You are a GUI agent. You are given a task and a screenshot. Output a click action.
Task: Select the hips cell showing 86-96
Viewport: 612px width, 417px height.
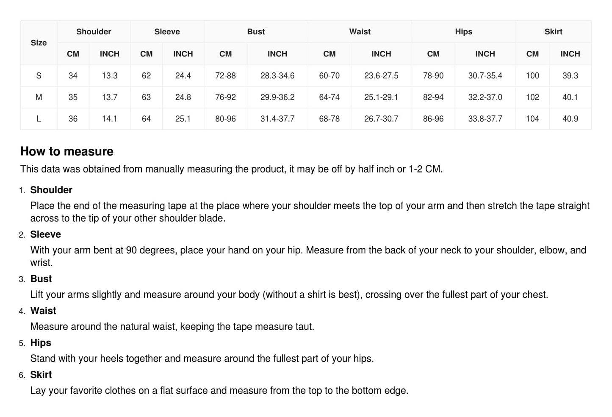433,119
